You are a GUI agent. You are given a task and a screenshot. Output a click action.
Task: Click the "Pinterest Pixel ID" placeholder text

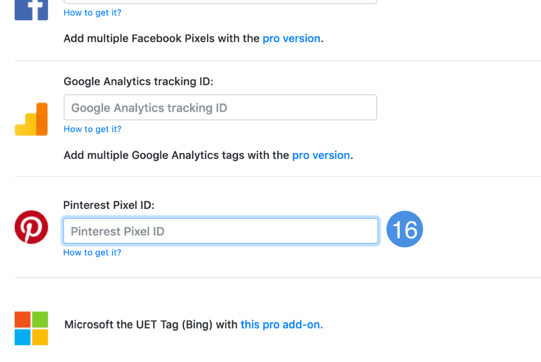coord(118,231)
